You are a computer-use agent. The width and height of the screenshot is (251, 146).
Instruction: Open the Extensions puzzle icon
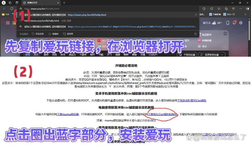click(x=204, y=9)
